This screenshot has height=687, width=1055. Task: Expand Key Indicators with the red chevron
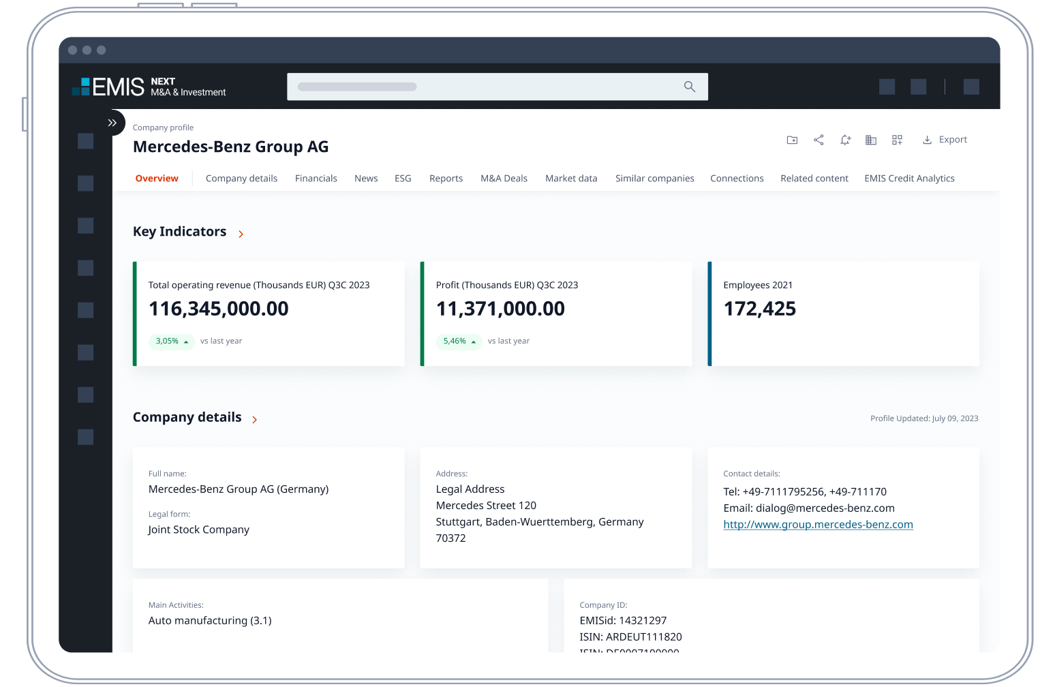click(x=241, y=234)
